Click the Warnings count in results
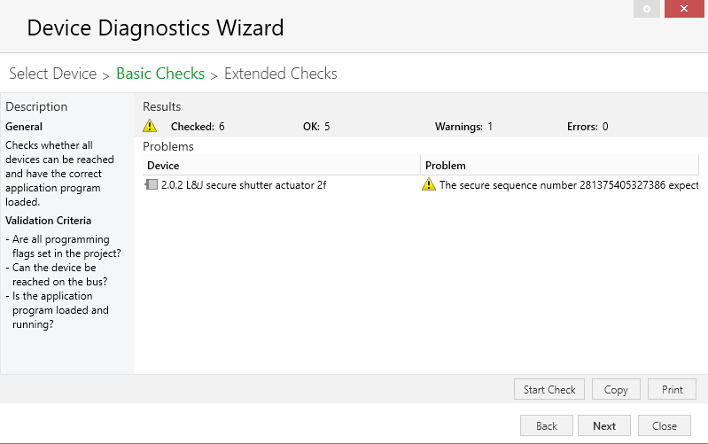Screen dimensions: 708x444 (463, 127)
